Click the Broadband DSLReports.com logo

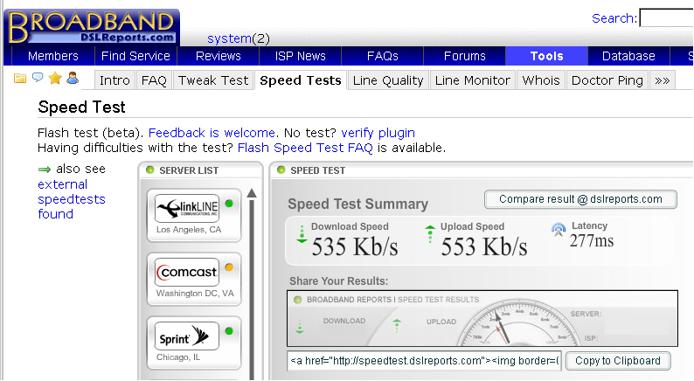coord(92,27)
